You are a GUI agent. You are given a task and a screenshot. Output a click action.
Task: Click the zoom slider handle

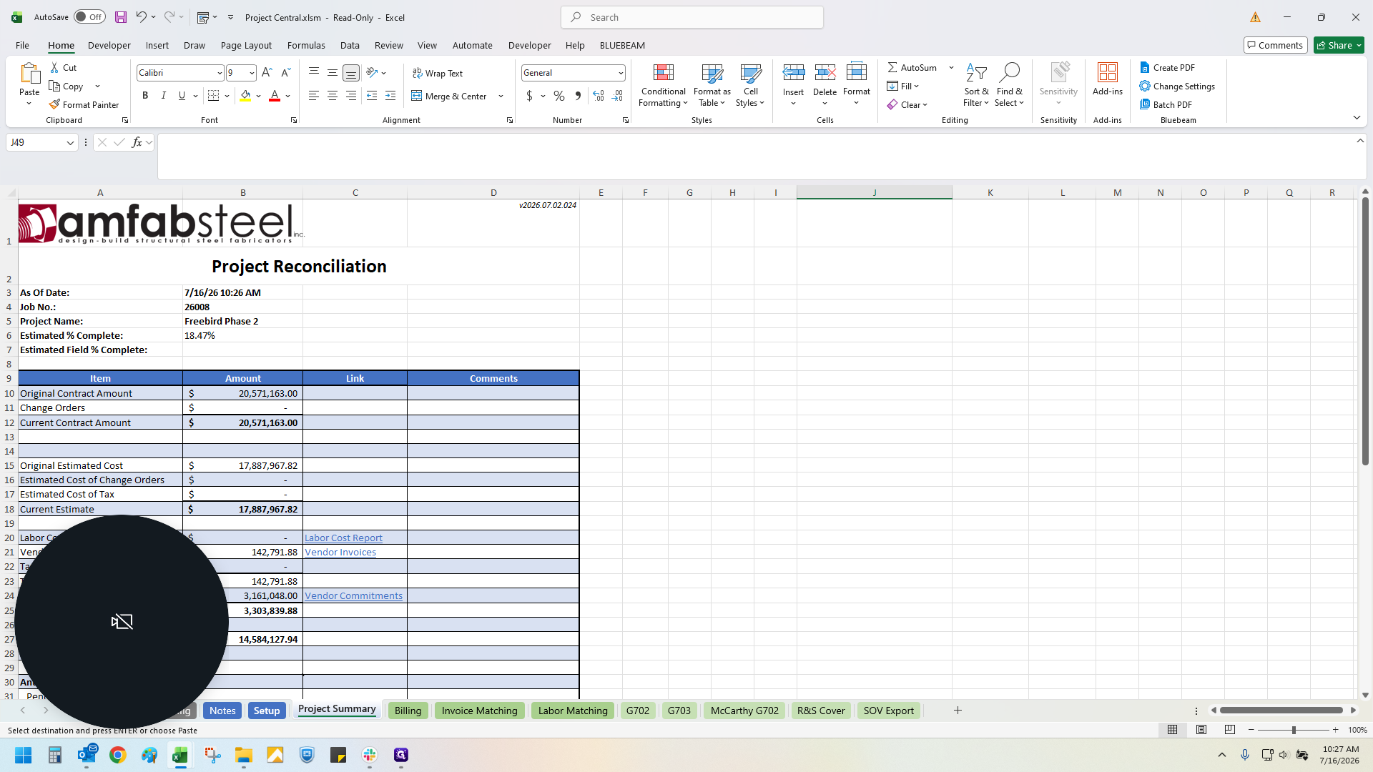click(1294, 730)
